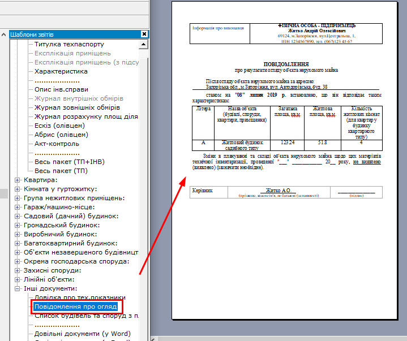Select Довідка про тех.показники item
The width and height of the screenshot is (407, 341).
pyautogui.click(x=80, y=297)
